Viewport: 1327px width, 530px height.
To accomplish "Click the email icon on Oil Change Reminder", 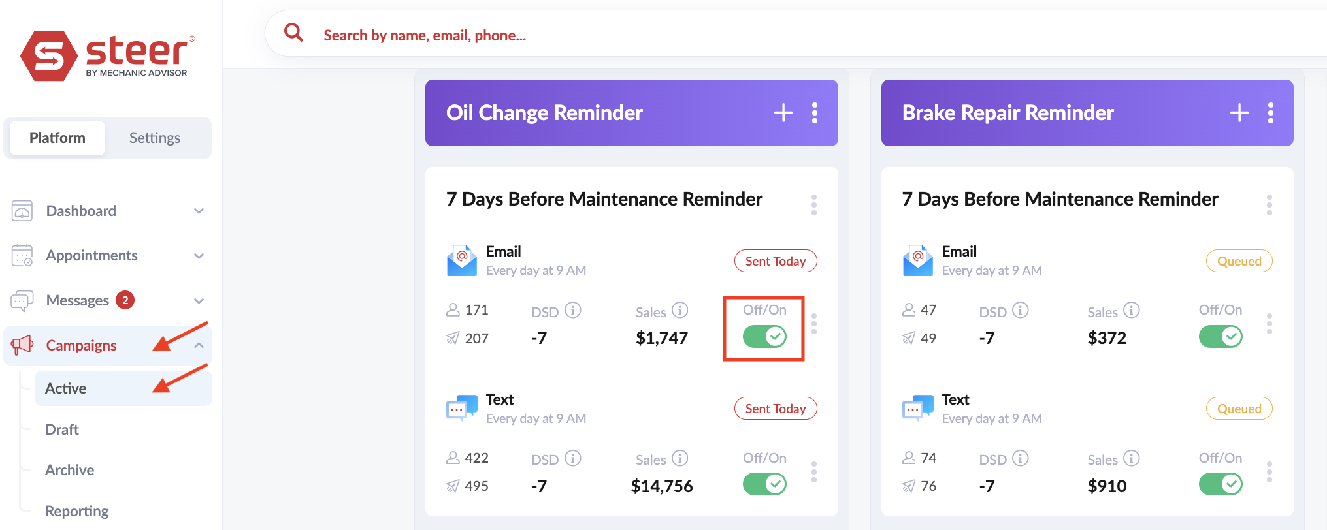I will click(x=461, y=260).
